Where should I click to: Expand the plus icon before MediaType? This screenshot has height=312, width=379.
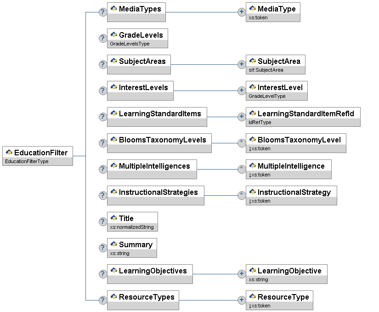pyautogui.click(x=241, y=12)
